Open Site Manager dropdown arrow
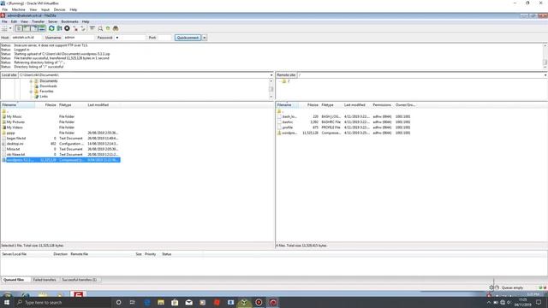Screen dimensions: 548x308 10,28
